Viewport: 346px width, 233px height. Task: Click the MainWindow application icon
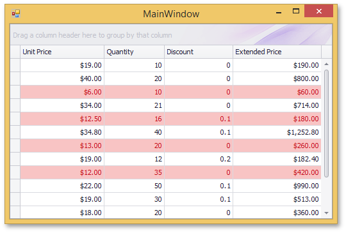(x=16, y=13)
